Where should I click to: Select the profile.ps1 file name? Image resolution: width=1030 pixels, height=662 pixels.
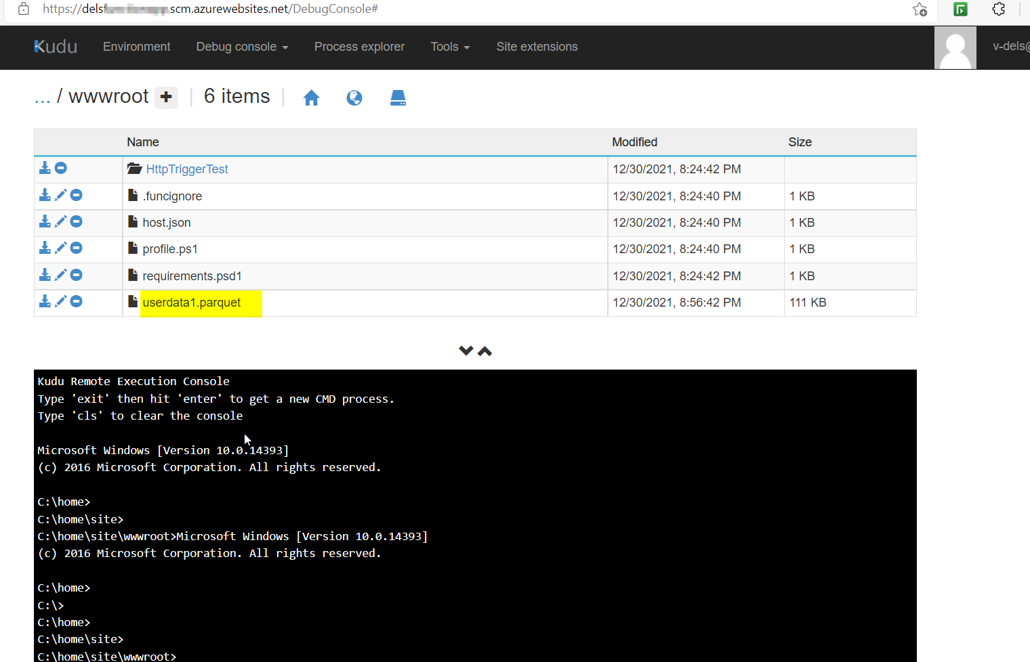[x=170, y=249]
